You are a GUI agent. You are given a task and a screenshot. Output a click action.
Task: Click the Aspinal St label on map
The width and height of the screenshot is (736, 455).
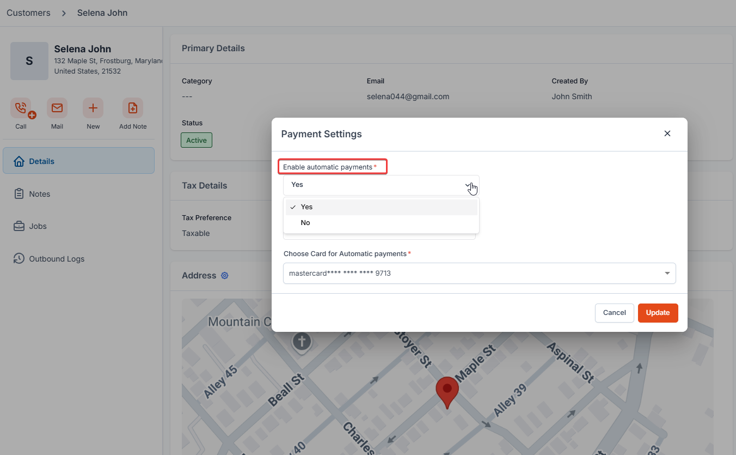pyautogui.click(x=571, y=362)
